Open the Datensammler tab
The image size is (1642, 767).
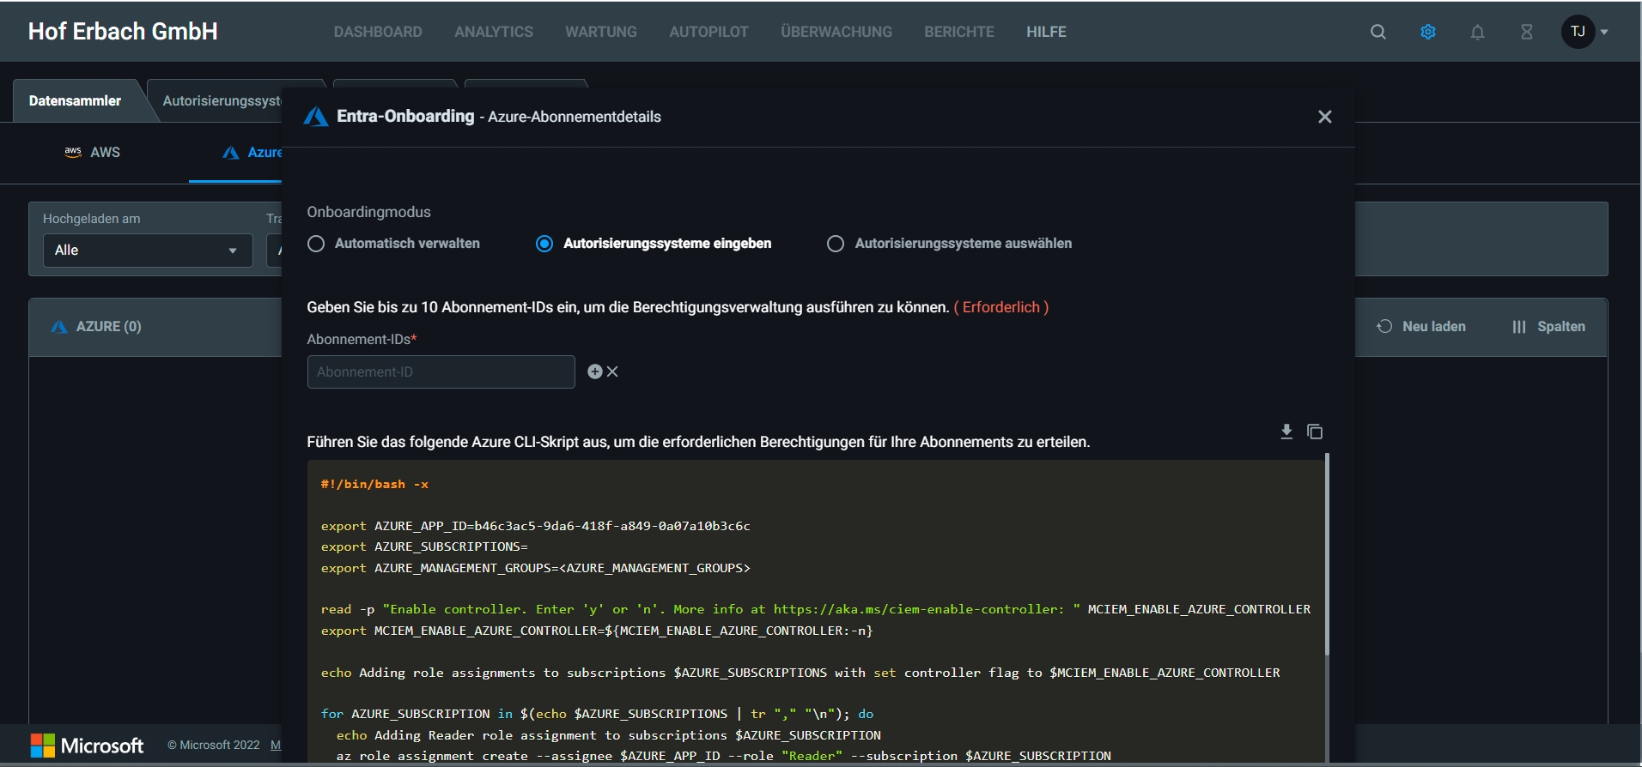point(75,100)
